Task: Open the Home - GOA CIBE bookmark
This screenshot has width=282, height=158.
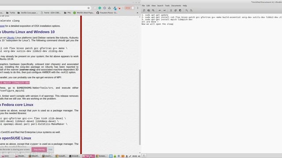Action: (51, 13)
